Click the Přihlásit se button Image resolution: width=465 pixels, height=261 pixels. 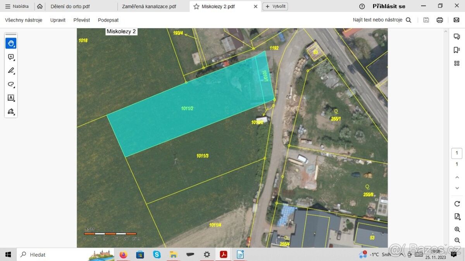[389, 6]
